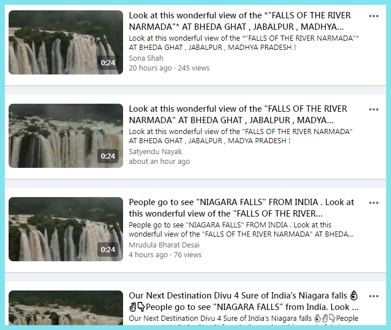The height and width of the screenshot is (330, 391).
Task: Open the 'People go to see NIAGARA FALLS' title
Action: tap(241, 208)
